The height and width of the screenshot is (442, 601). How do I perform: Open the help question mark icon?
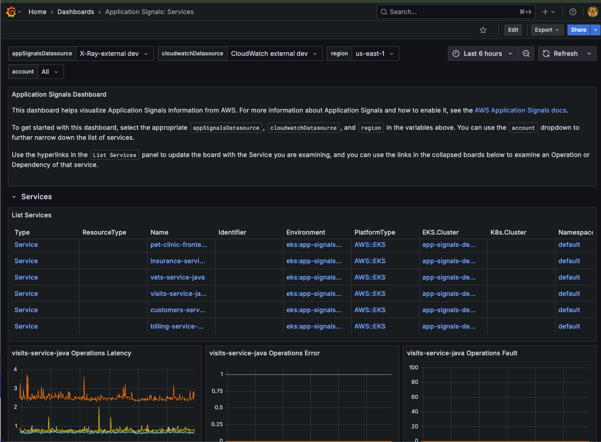click(573, 12)
